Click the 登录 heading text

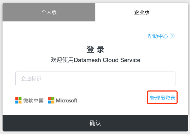tap(95, 49)
